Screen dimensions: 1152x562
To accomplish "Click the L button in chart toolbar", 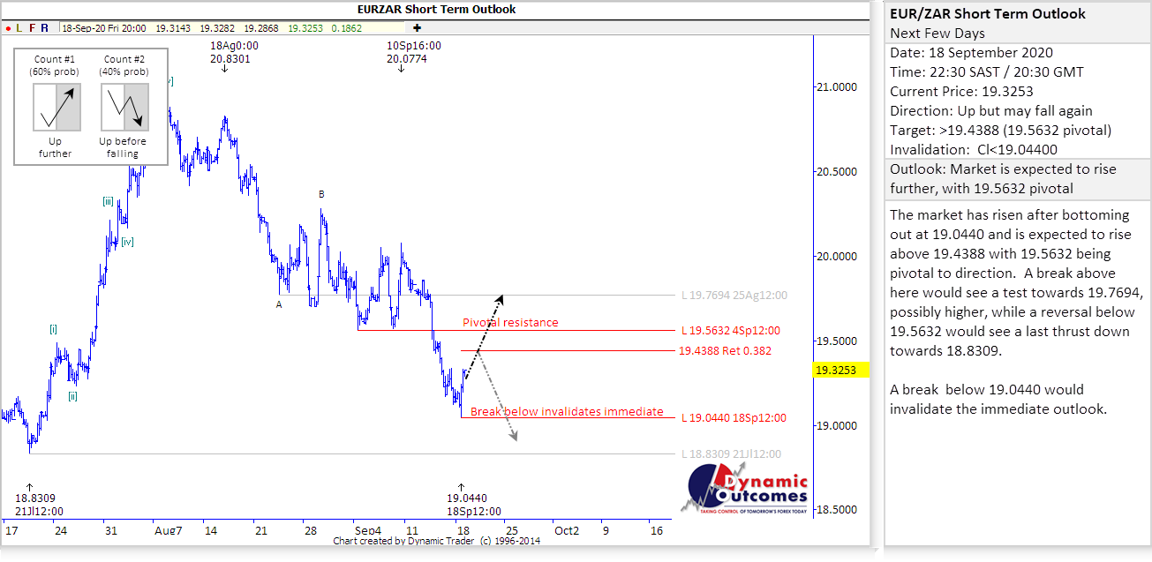I will click(x=19, y=27).
